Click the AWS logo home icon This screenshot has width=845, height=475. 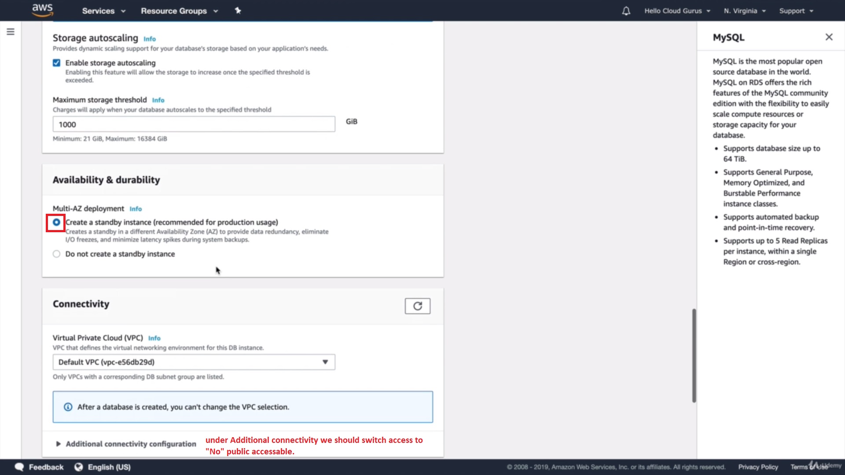pyautogui.click(x=42, y=10)
